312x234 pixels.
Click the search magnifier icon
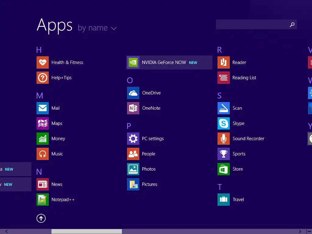(x=292, y=24)
